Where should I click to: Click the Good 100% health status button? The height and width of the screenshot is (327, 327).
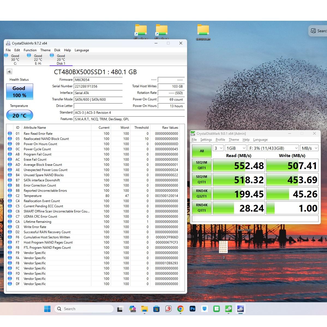[x=19, y=92]
